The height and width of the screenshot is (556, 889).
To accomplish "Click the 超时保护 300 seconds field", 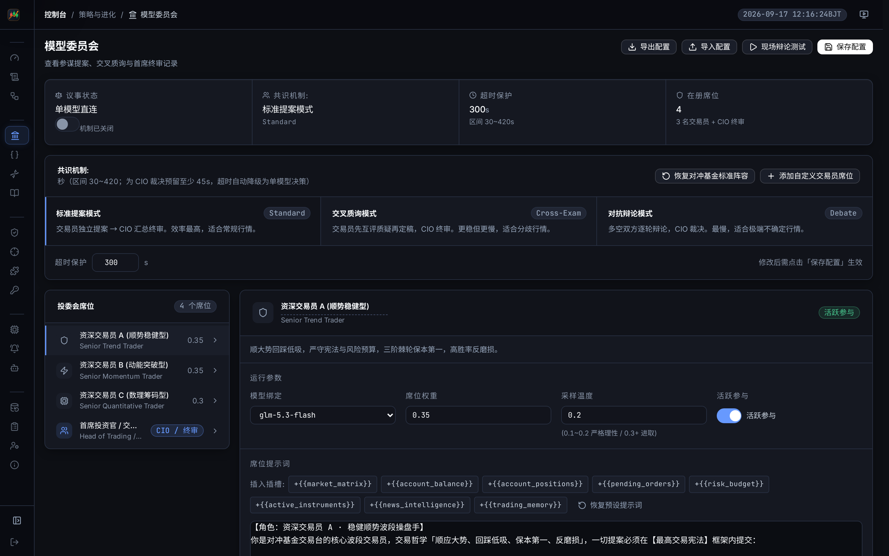I will 115,263.
